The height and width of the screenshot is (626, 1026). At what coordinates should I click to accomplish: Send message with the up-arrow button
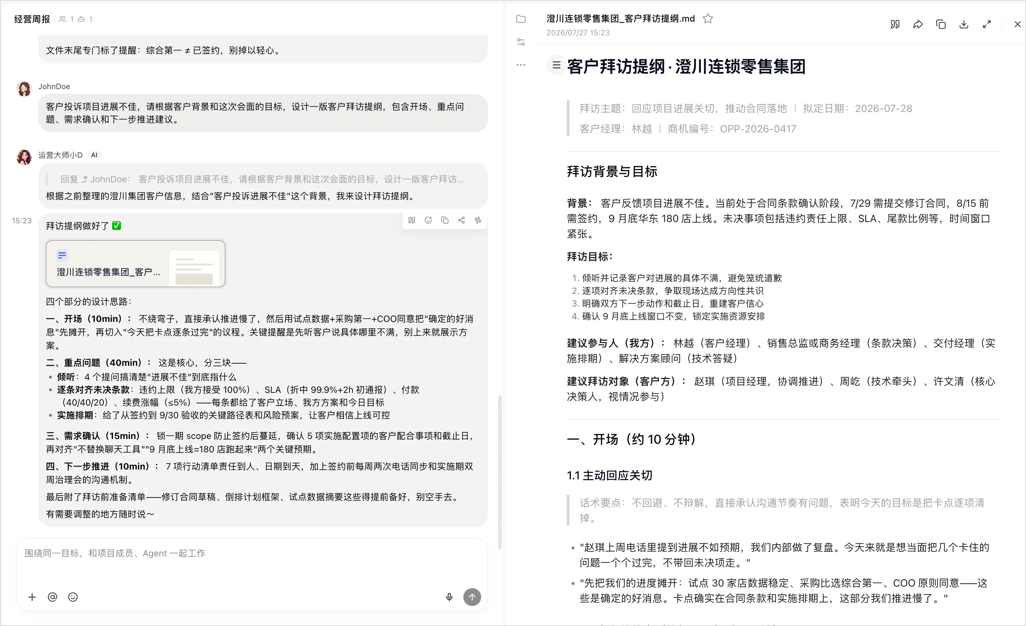tap(472, 597)
